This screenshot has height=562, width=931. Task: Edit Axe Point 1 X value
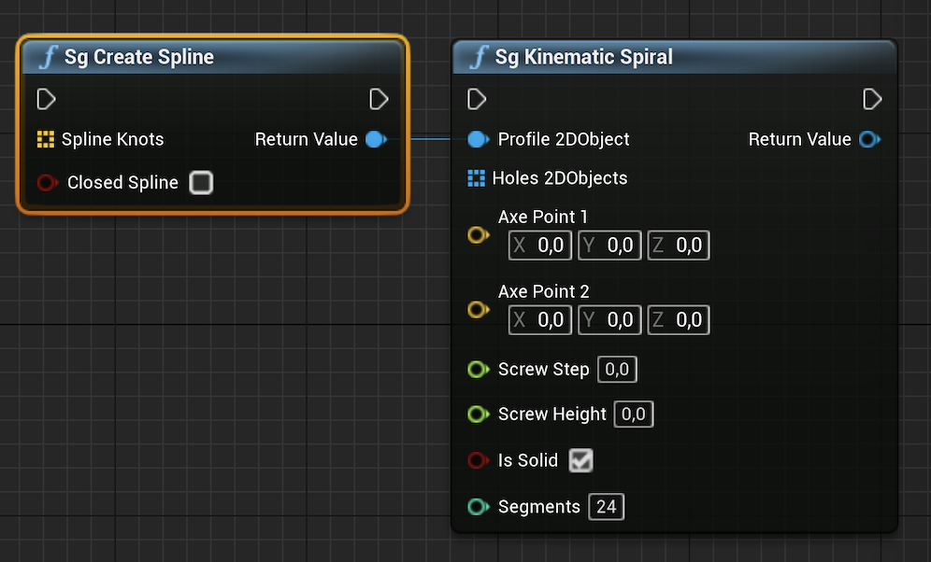(x=540, y=246)
